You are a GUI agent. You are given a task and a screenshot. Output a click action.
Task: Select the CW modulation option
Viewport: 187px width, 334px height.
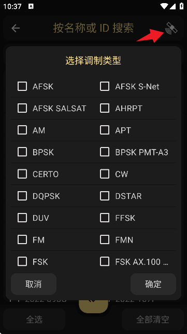(x=105, y=174)
